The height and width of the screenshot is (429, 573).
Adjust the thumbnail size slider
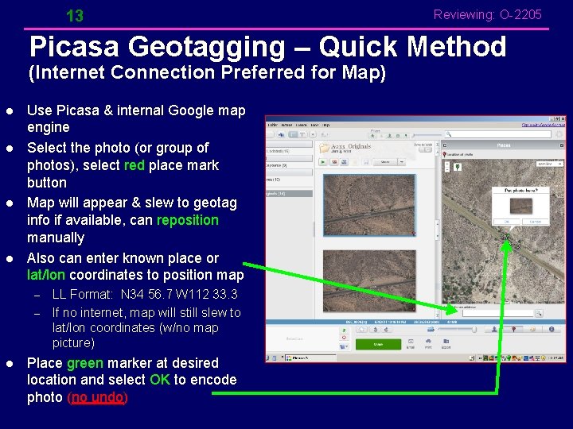[x=457, y=329]
